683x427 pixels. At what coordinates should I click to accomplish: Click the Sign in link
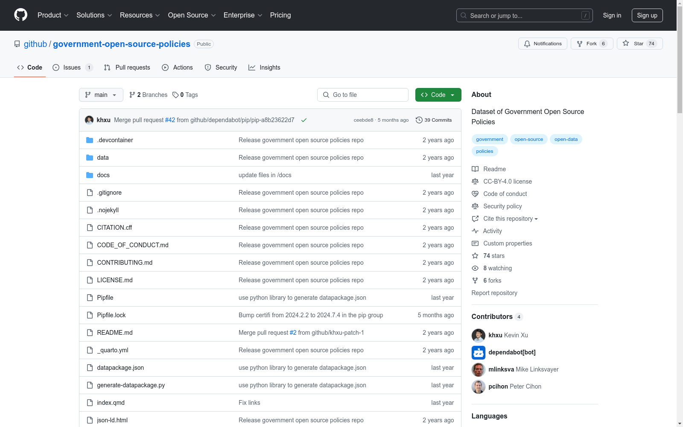pyautogui.click(x=612, y=15)
